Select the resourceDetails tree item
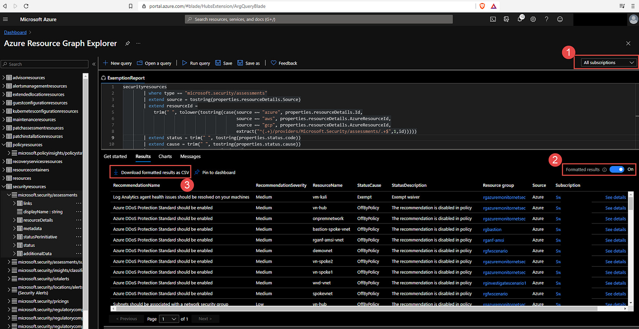The height and width of the screenshot is (329, 639). click(38, 220)
